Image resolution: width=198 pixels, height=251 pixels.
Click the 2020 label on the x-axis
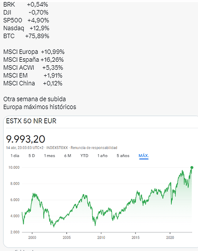[x=170, y=237]
